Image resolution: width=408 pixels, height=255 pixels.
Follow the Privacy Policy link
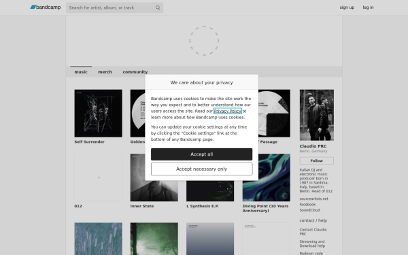point(228,111)
